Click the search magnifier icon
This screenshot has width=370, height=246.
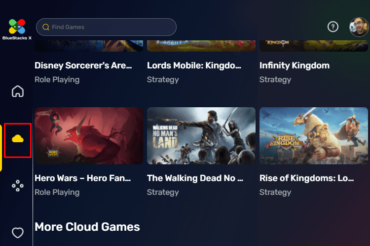45,27
